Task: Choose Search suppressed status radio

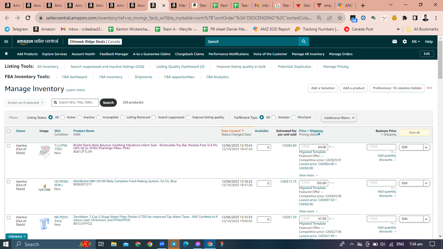Action: (x=154, y=117)
